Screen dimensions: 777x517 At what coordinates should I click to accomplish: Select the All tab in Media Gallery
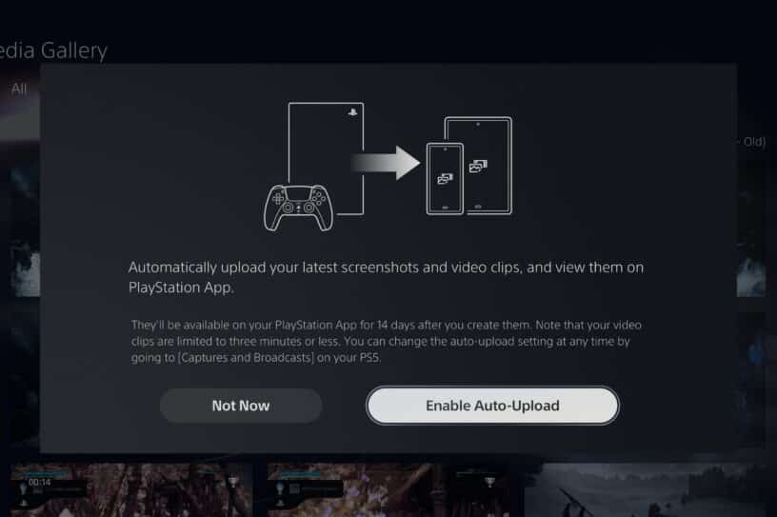pyautogui.click(x=19, y=89)
